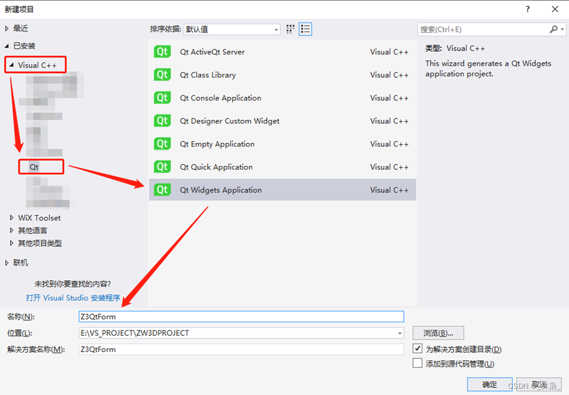Click the Qt Empty Application icon
569x395 pixels.
pos(162,144)
